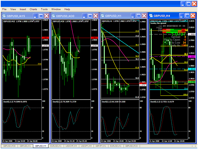Click the Spread label in H4 chart
Viewport: 198px width, 149px height.
176,37
